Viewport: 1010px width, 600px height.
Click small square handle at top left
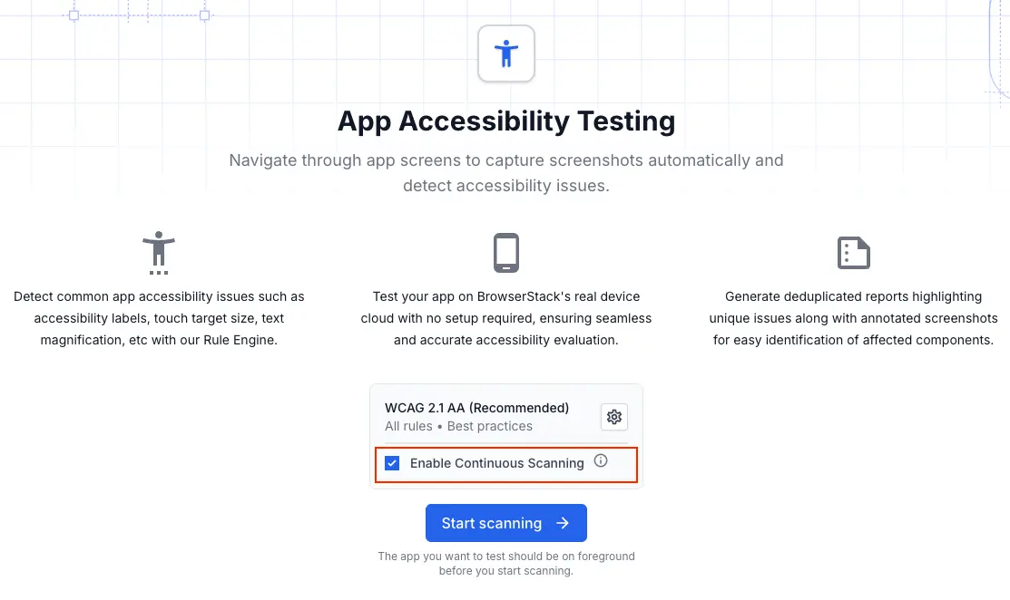[x=74, y=15]
